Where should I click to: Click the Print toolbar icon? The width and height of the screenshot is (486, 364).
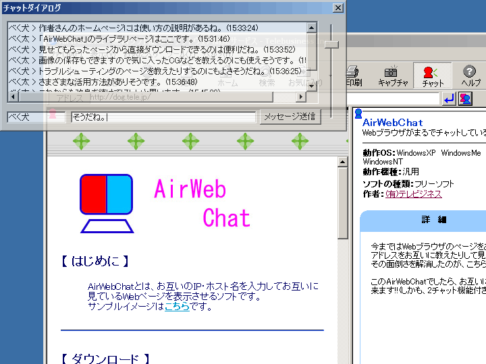(353, 75)
